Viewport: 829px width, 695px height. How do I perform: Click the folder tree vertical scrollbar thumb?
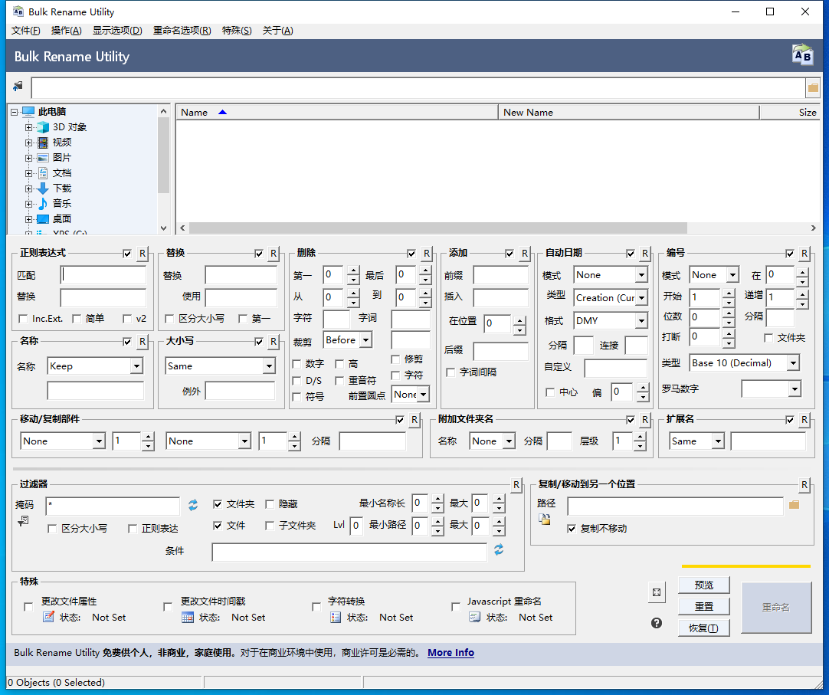pyautogui.click(x=163, y=155)
